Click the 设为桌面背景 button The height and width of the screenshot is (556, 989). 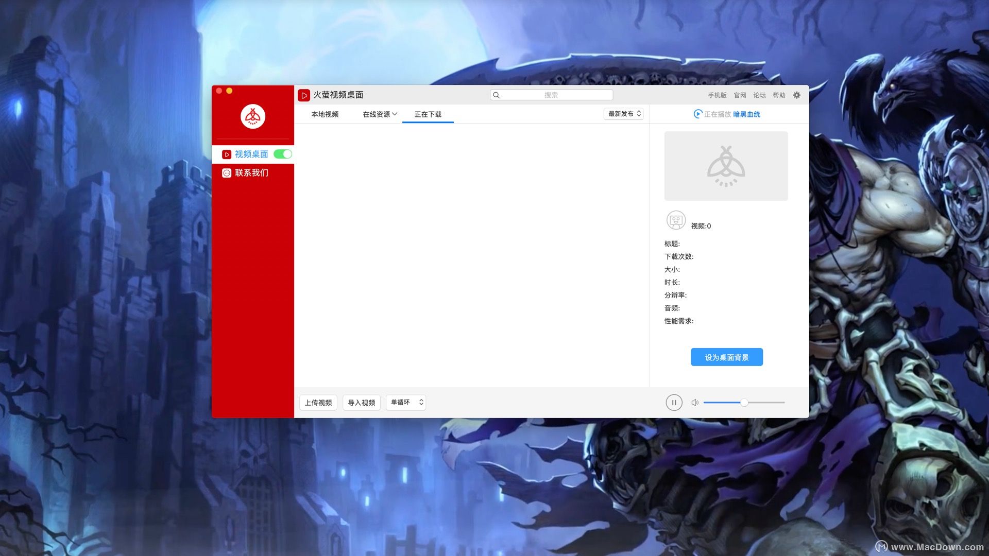point(726,356)
